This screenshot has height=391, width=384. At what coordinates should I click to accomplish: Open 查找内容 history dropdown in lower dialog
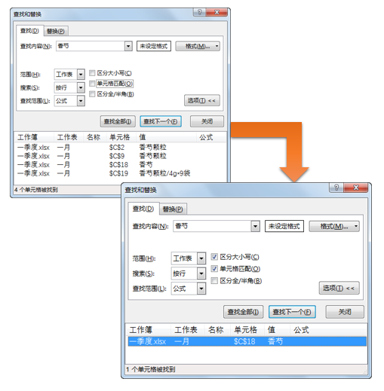click(255, 226)
